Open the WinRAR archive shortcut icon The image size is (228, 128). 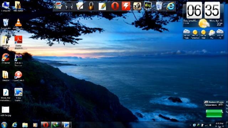[x=18, y=60]
